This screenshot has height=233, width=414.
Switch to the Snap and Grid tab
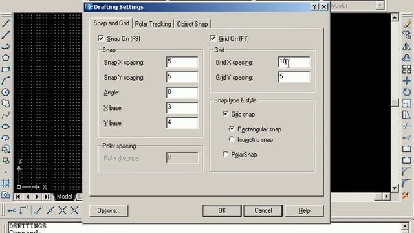click(111, 23)
